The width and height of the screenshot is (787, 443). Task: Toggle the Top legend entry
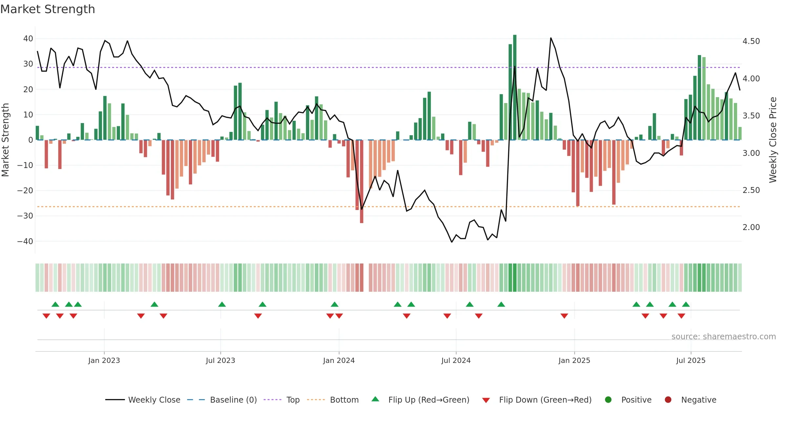click(282, 400)
